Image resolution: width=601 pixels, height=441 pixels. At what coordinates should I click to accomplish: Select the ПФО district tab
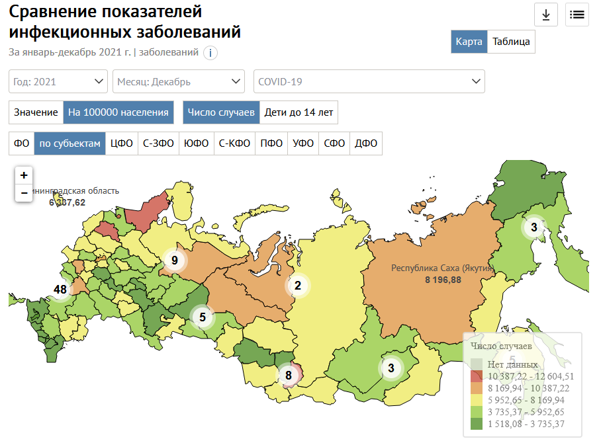point(271,143)
